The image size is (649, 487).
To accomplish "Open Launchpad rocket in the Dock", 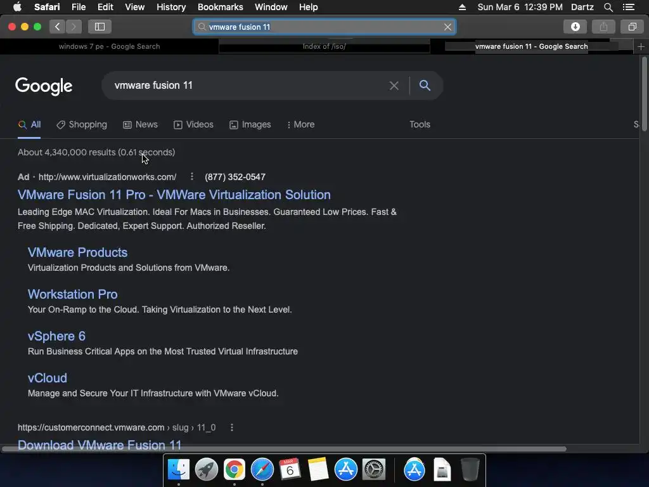I will pos(206,470).
